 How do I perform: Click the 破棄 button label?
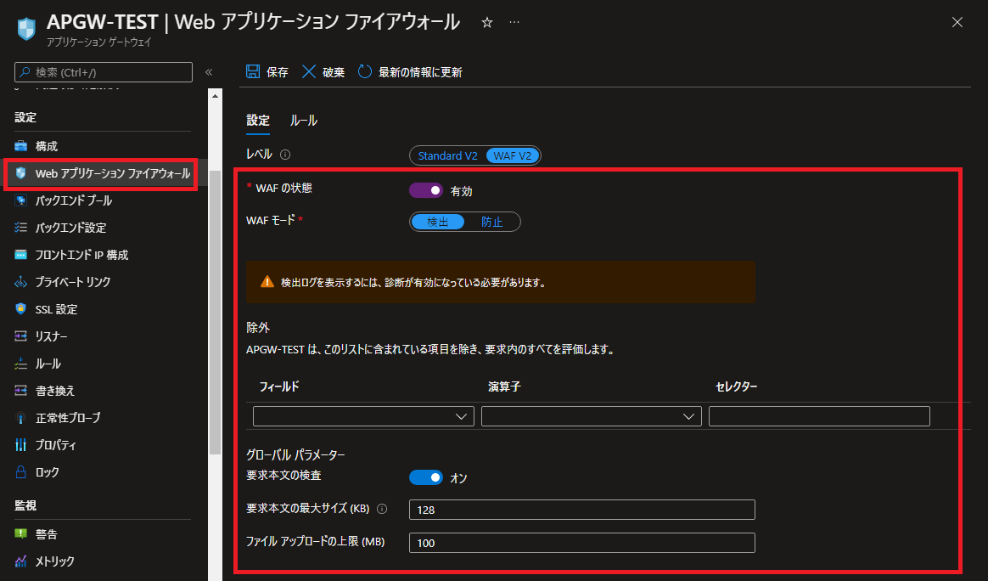point(334,72)
